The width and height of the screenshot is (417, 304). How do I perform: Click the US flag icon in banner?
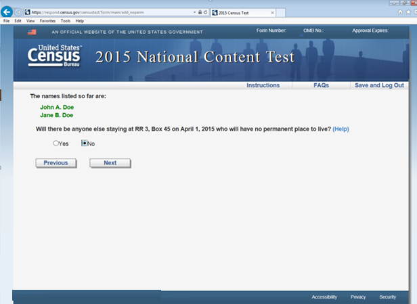click(32, 32)
